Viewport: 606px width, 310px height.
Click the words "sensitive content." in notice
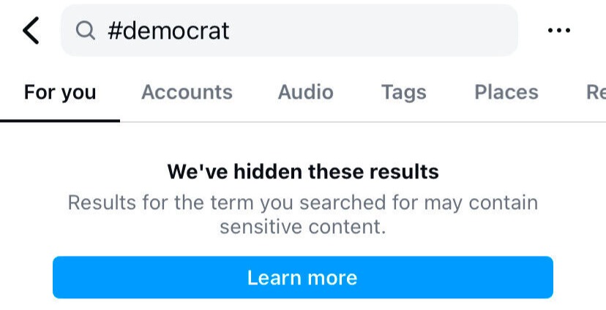coord(303,227)
